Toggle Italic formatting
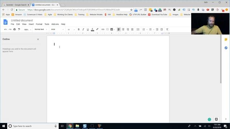 (x=83, y=29)
